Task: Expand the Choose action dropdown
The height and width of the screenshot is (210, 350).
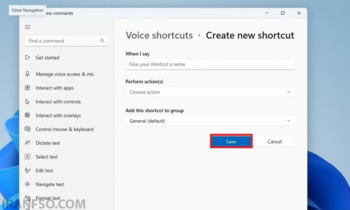Action: pos(210,92)
